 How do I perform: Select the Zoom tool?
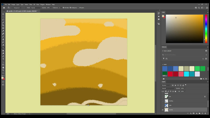click(x=3, y=70)
